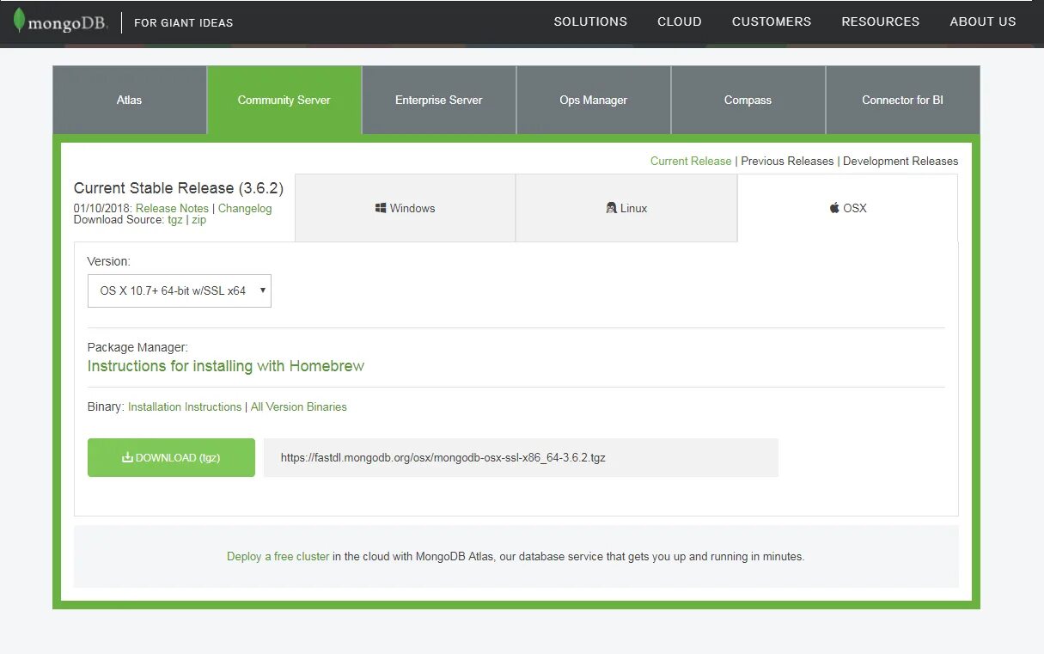Select the Linux platform tab
Viewport: 1044px width, 654px height.
pos(626,208)
